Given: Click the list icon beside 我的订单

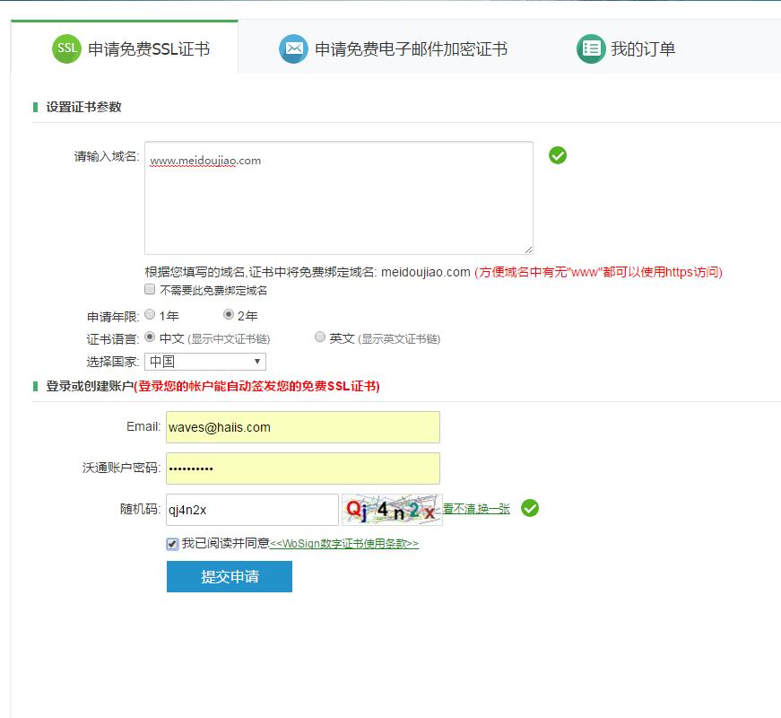Looking at the screenshot, I should [x=590, y=49].
